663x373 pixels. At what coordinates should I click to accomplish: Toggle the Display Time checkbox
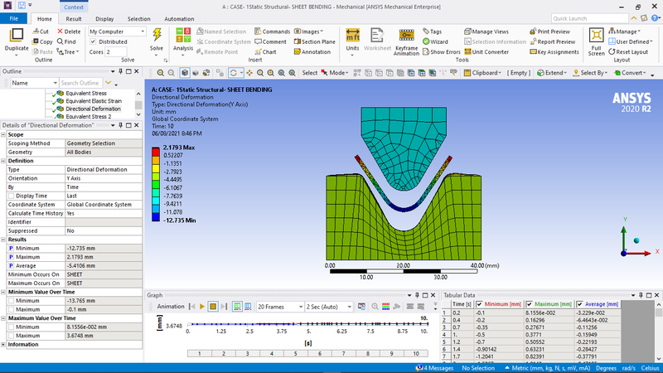pyautogui.click(x=11, y=196)
